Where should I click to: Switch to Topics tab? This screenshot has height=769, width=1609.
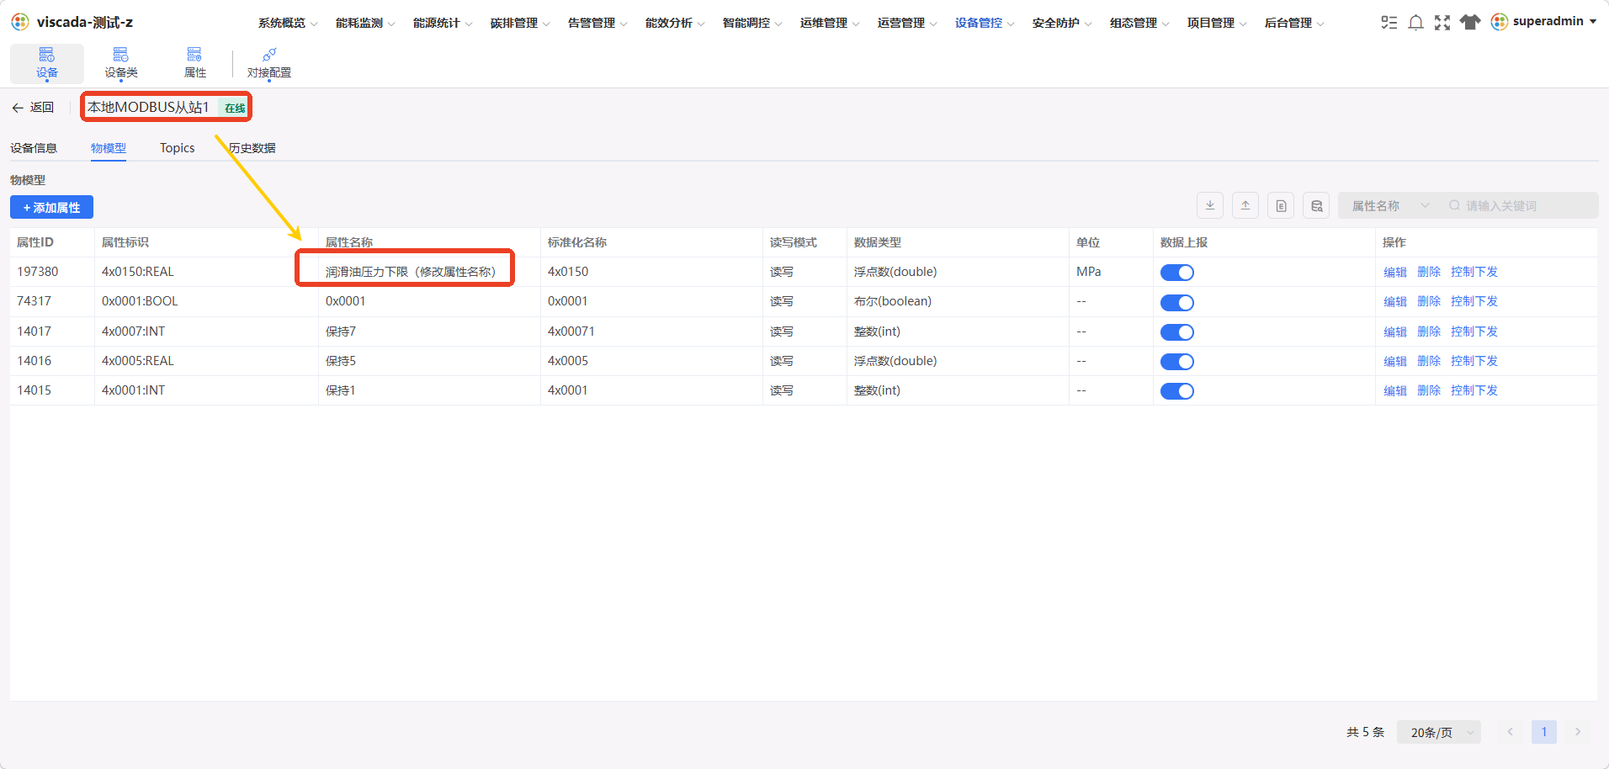point(178,148)
